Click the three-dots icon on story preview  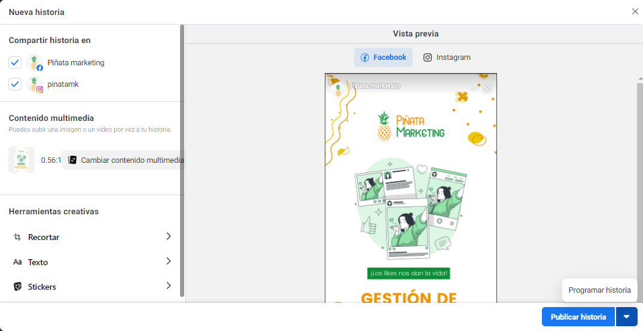click(x=474, y=89)
